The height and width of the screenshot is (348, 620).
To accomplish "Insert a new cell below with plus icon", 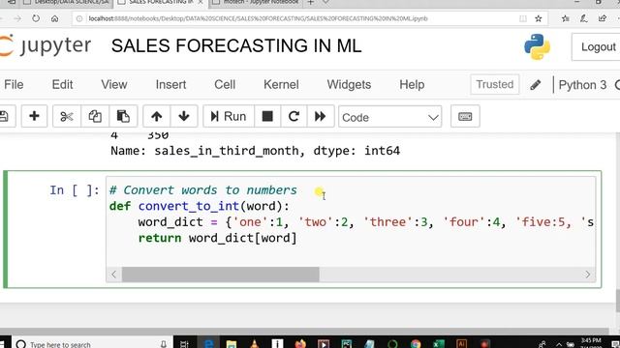I will pos(34,116).
